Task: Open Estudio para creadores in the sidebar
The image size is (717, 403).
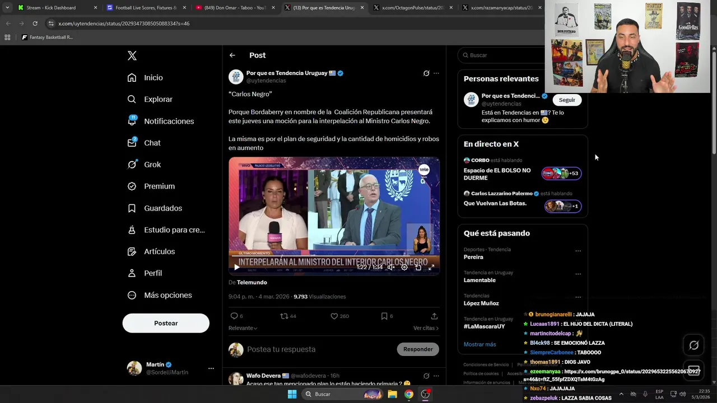Action: click(166, 229)
